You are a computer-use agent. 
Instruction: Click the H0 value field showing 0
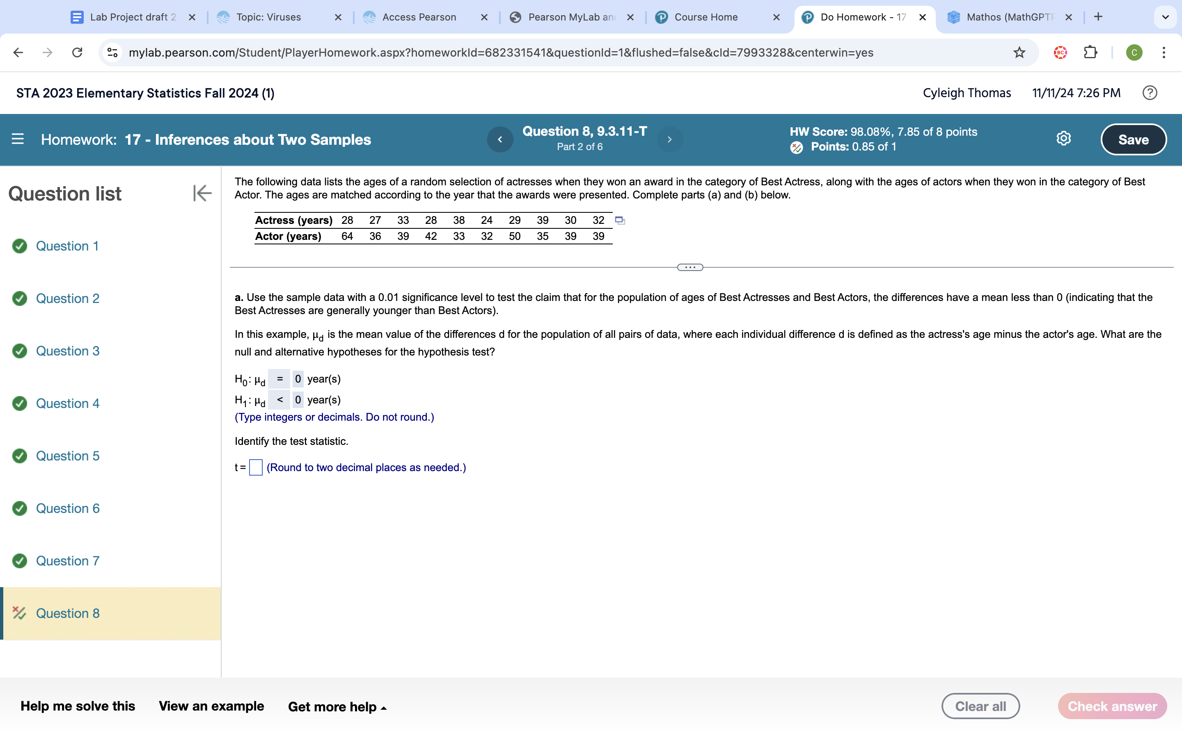(x=298, y=379)
